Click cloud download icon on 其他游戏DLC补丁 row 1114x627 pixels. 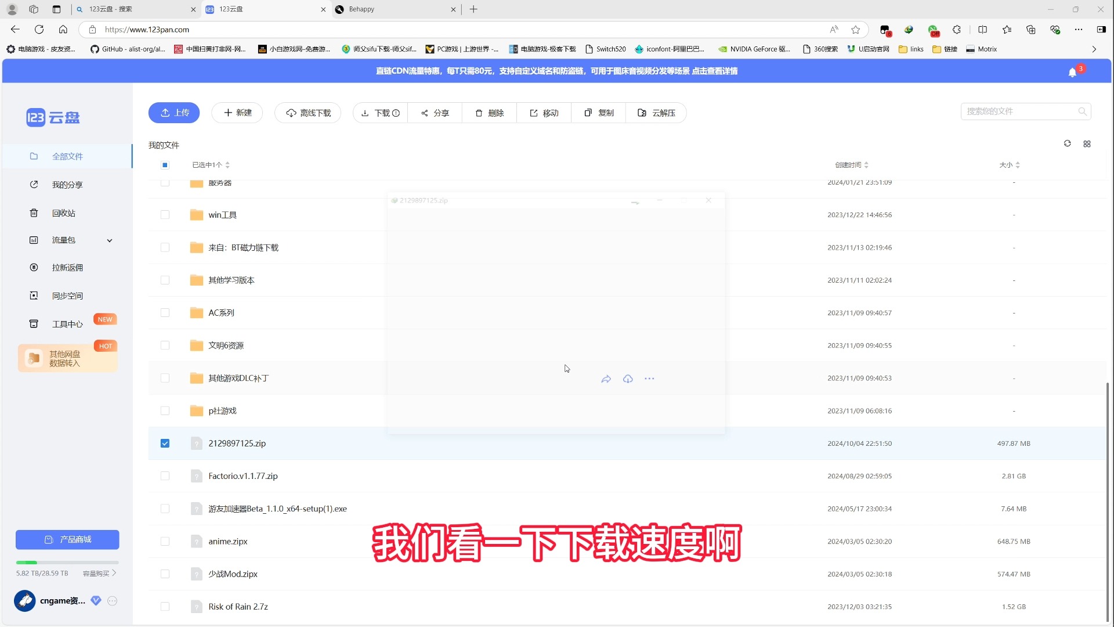628,379
